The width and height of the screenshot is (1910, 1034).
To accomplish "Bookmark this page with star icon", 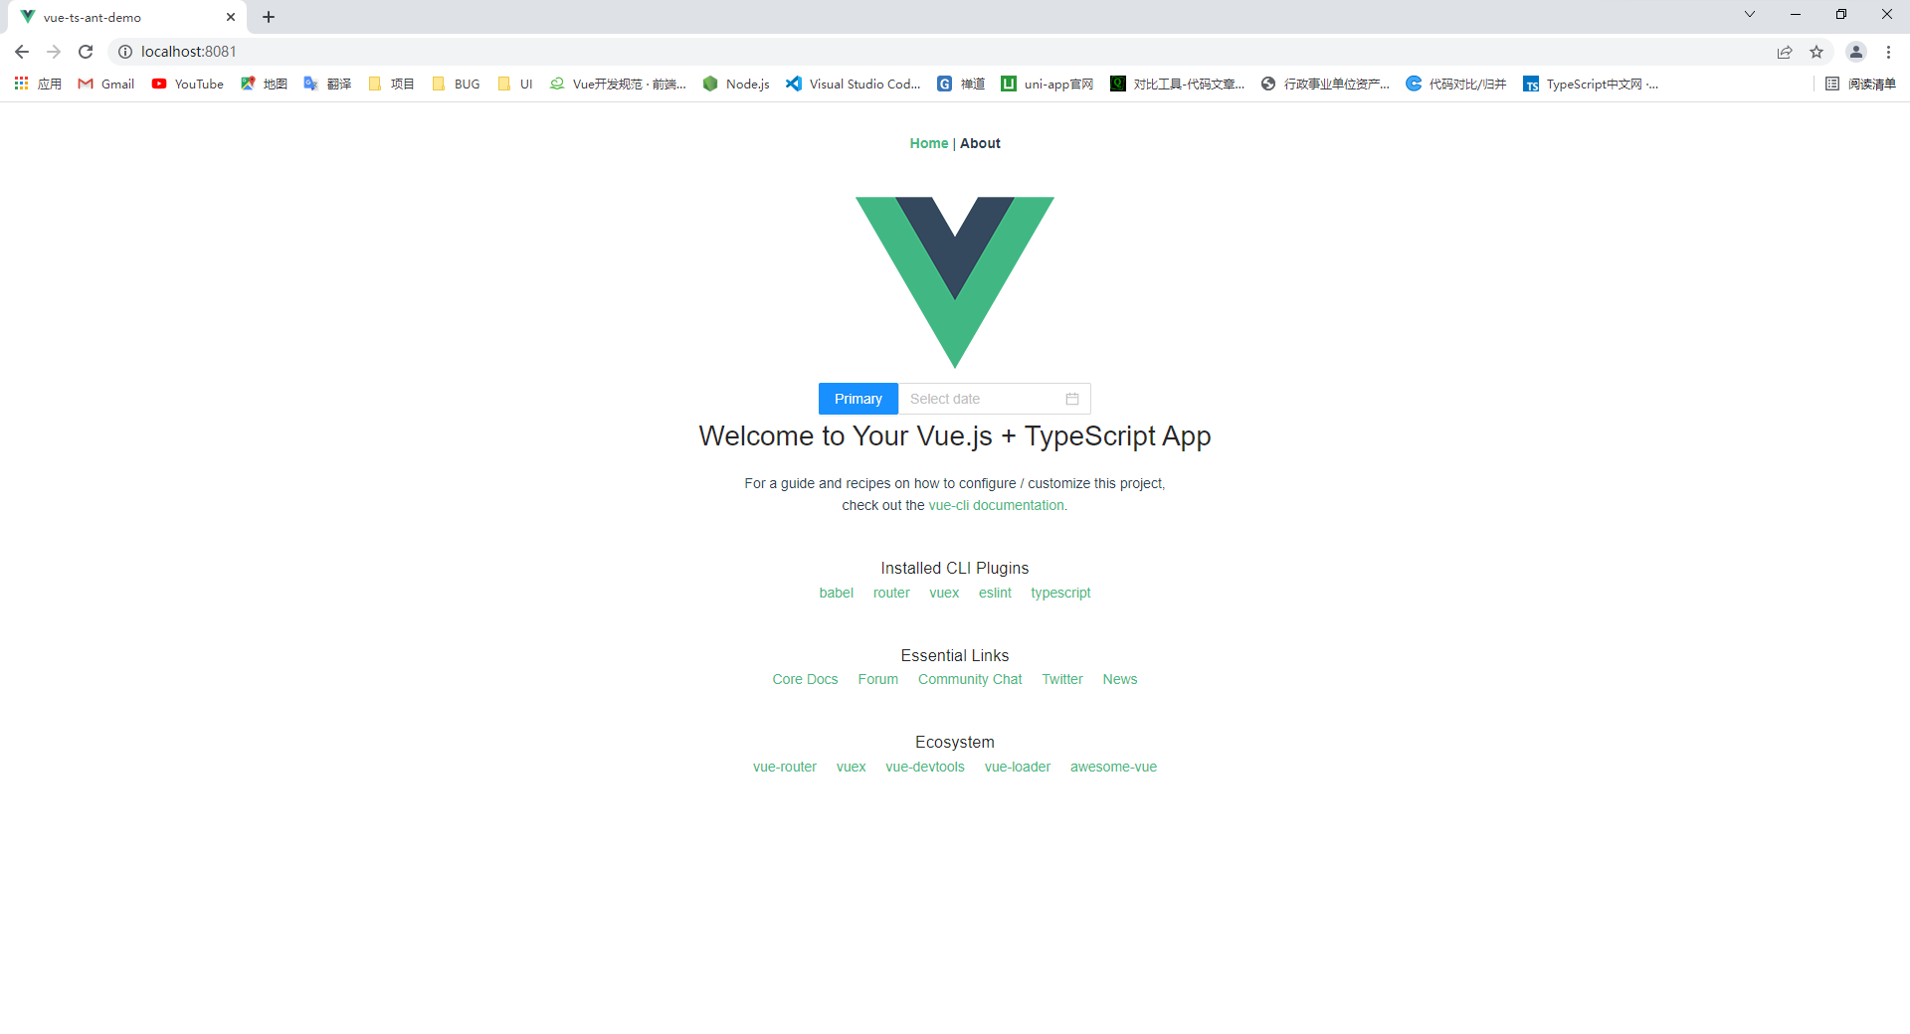I will 1816,52.
